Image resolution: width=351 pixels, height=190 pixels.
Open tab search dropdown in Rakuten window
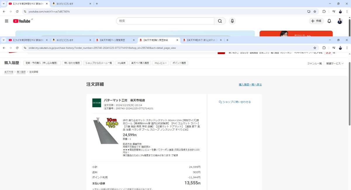point(4,40)
